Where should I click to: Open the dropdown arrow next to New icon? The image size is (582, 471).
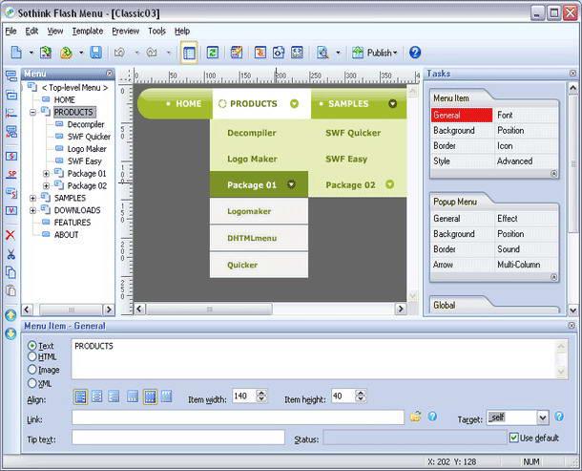pos(31,53)
